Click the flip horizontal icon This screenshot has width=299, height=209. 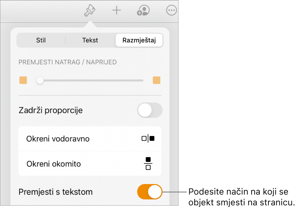pyautogui.click(x=148, y=139)
